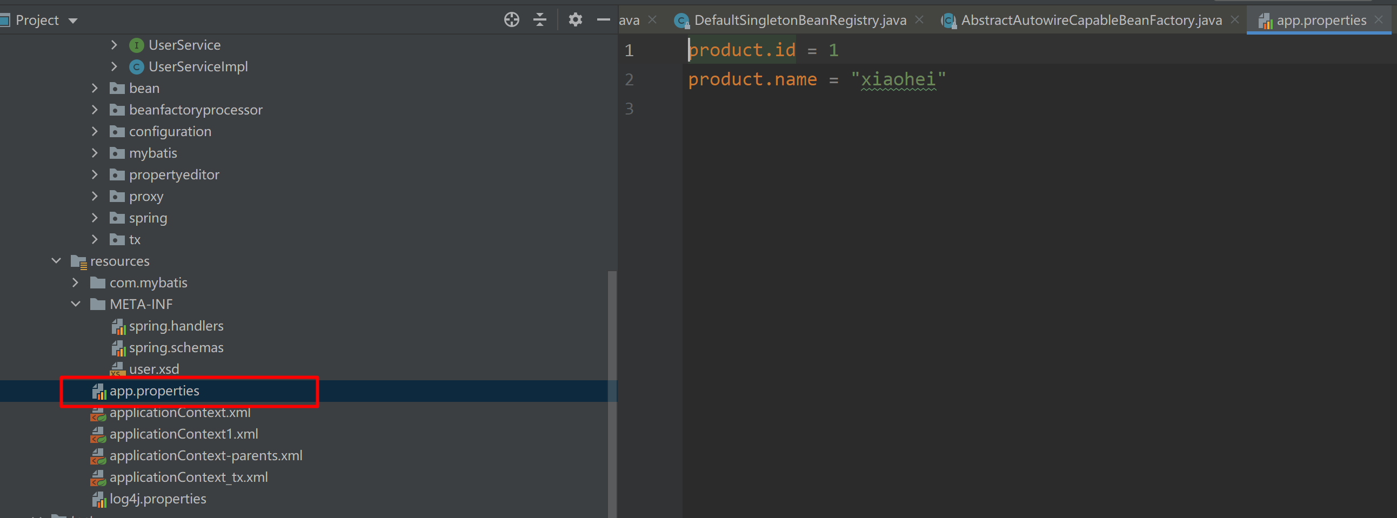
Task: Select the beanfactoryprocessor folder icon
Action: click(117, 110)
